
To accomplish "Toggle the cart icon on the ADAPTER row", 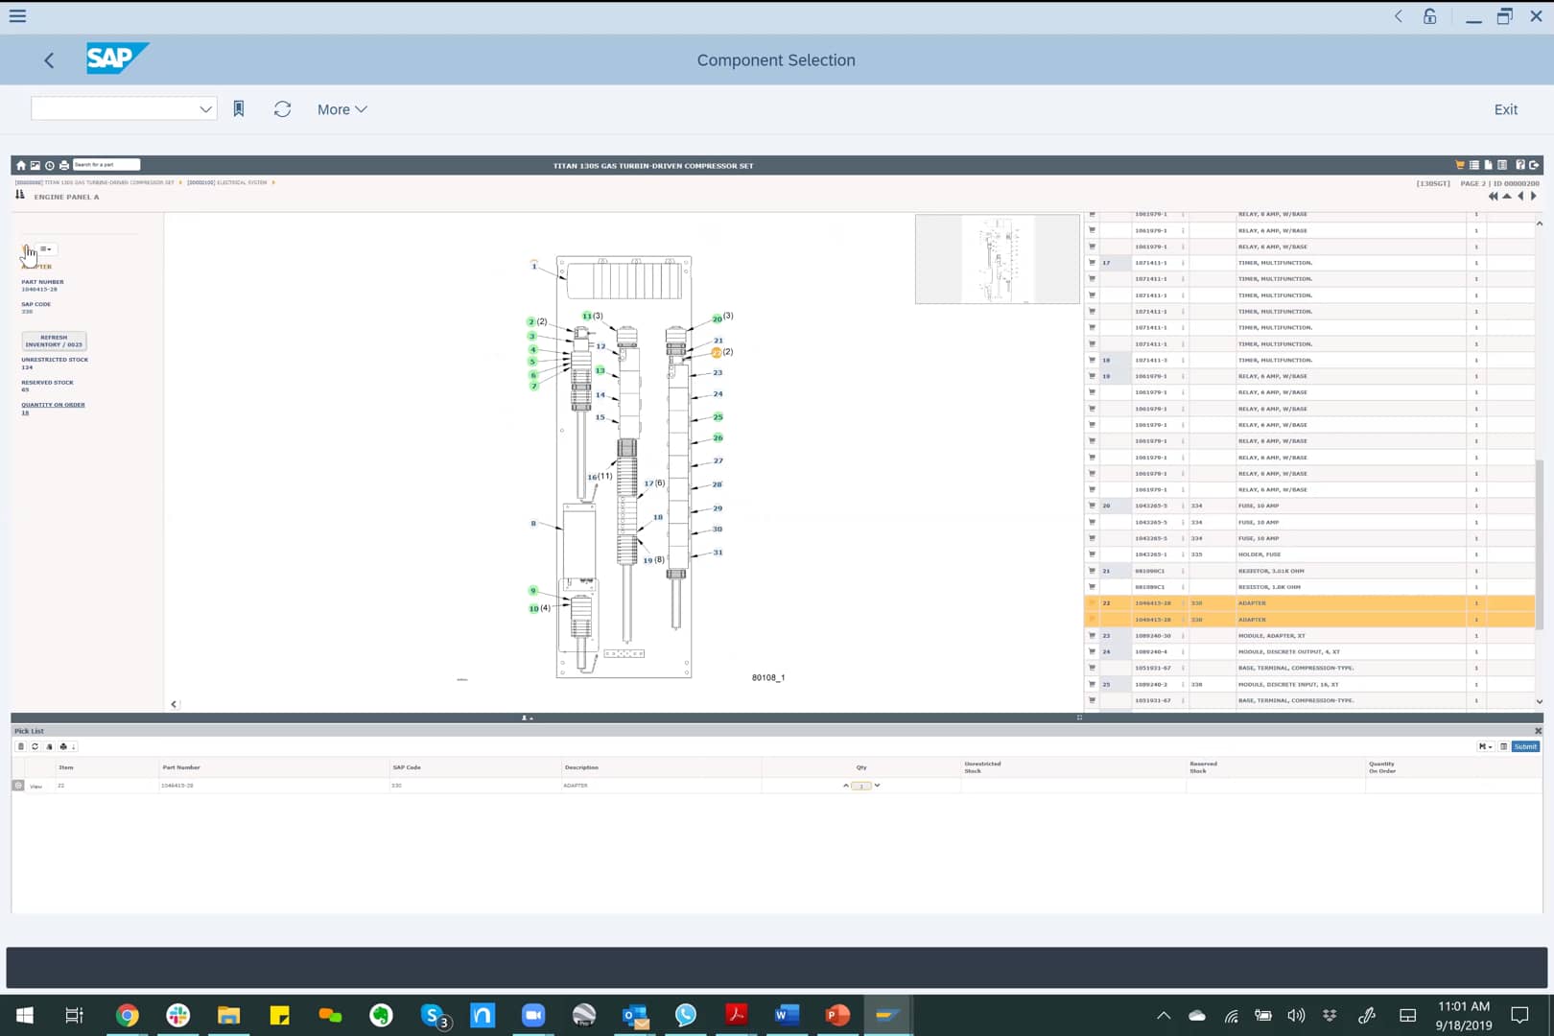I will click(1092, 603).
